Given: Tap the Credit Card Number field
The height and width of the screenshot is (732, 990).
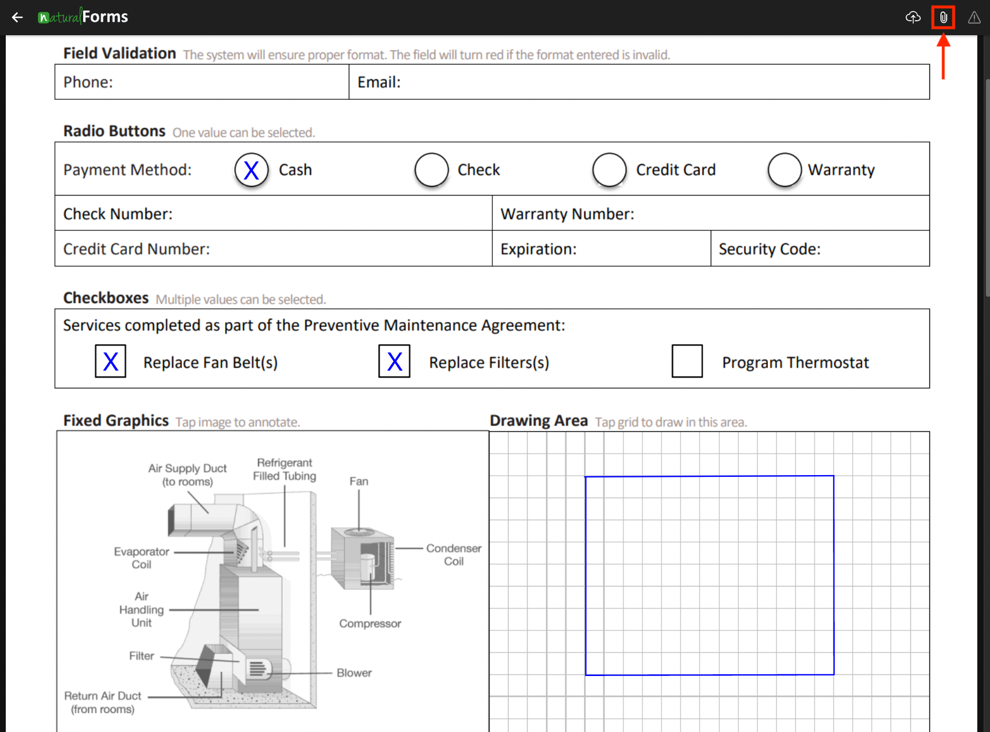Looking at the screenshot, I should 274,249.
